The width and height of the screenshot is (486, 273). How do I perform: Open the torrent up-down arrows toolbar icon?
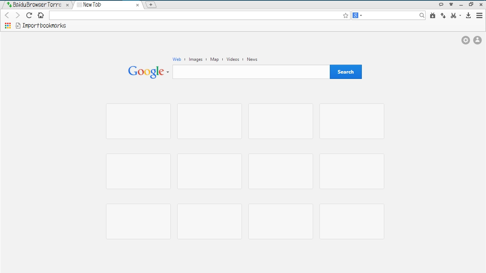(x=443, y=15)
